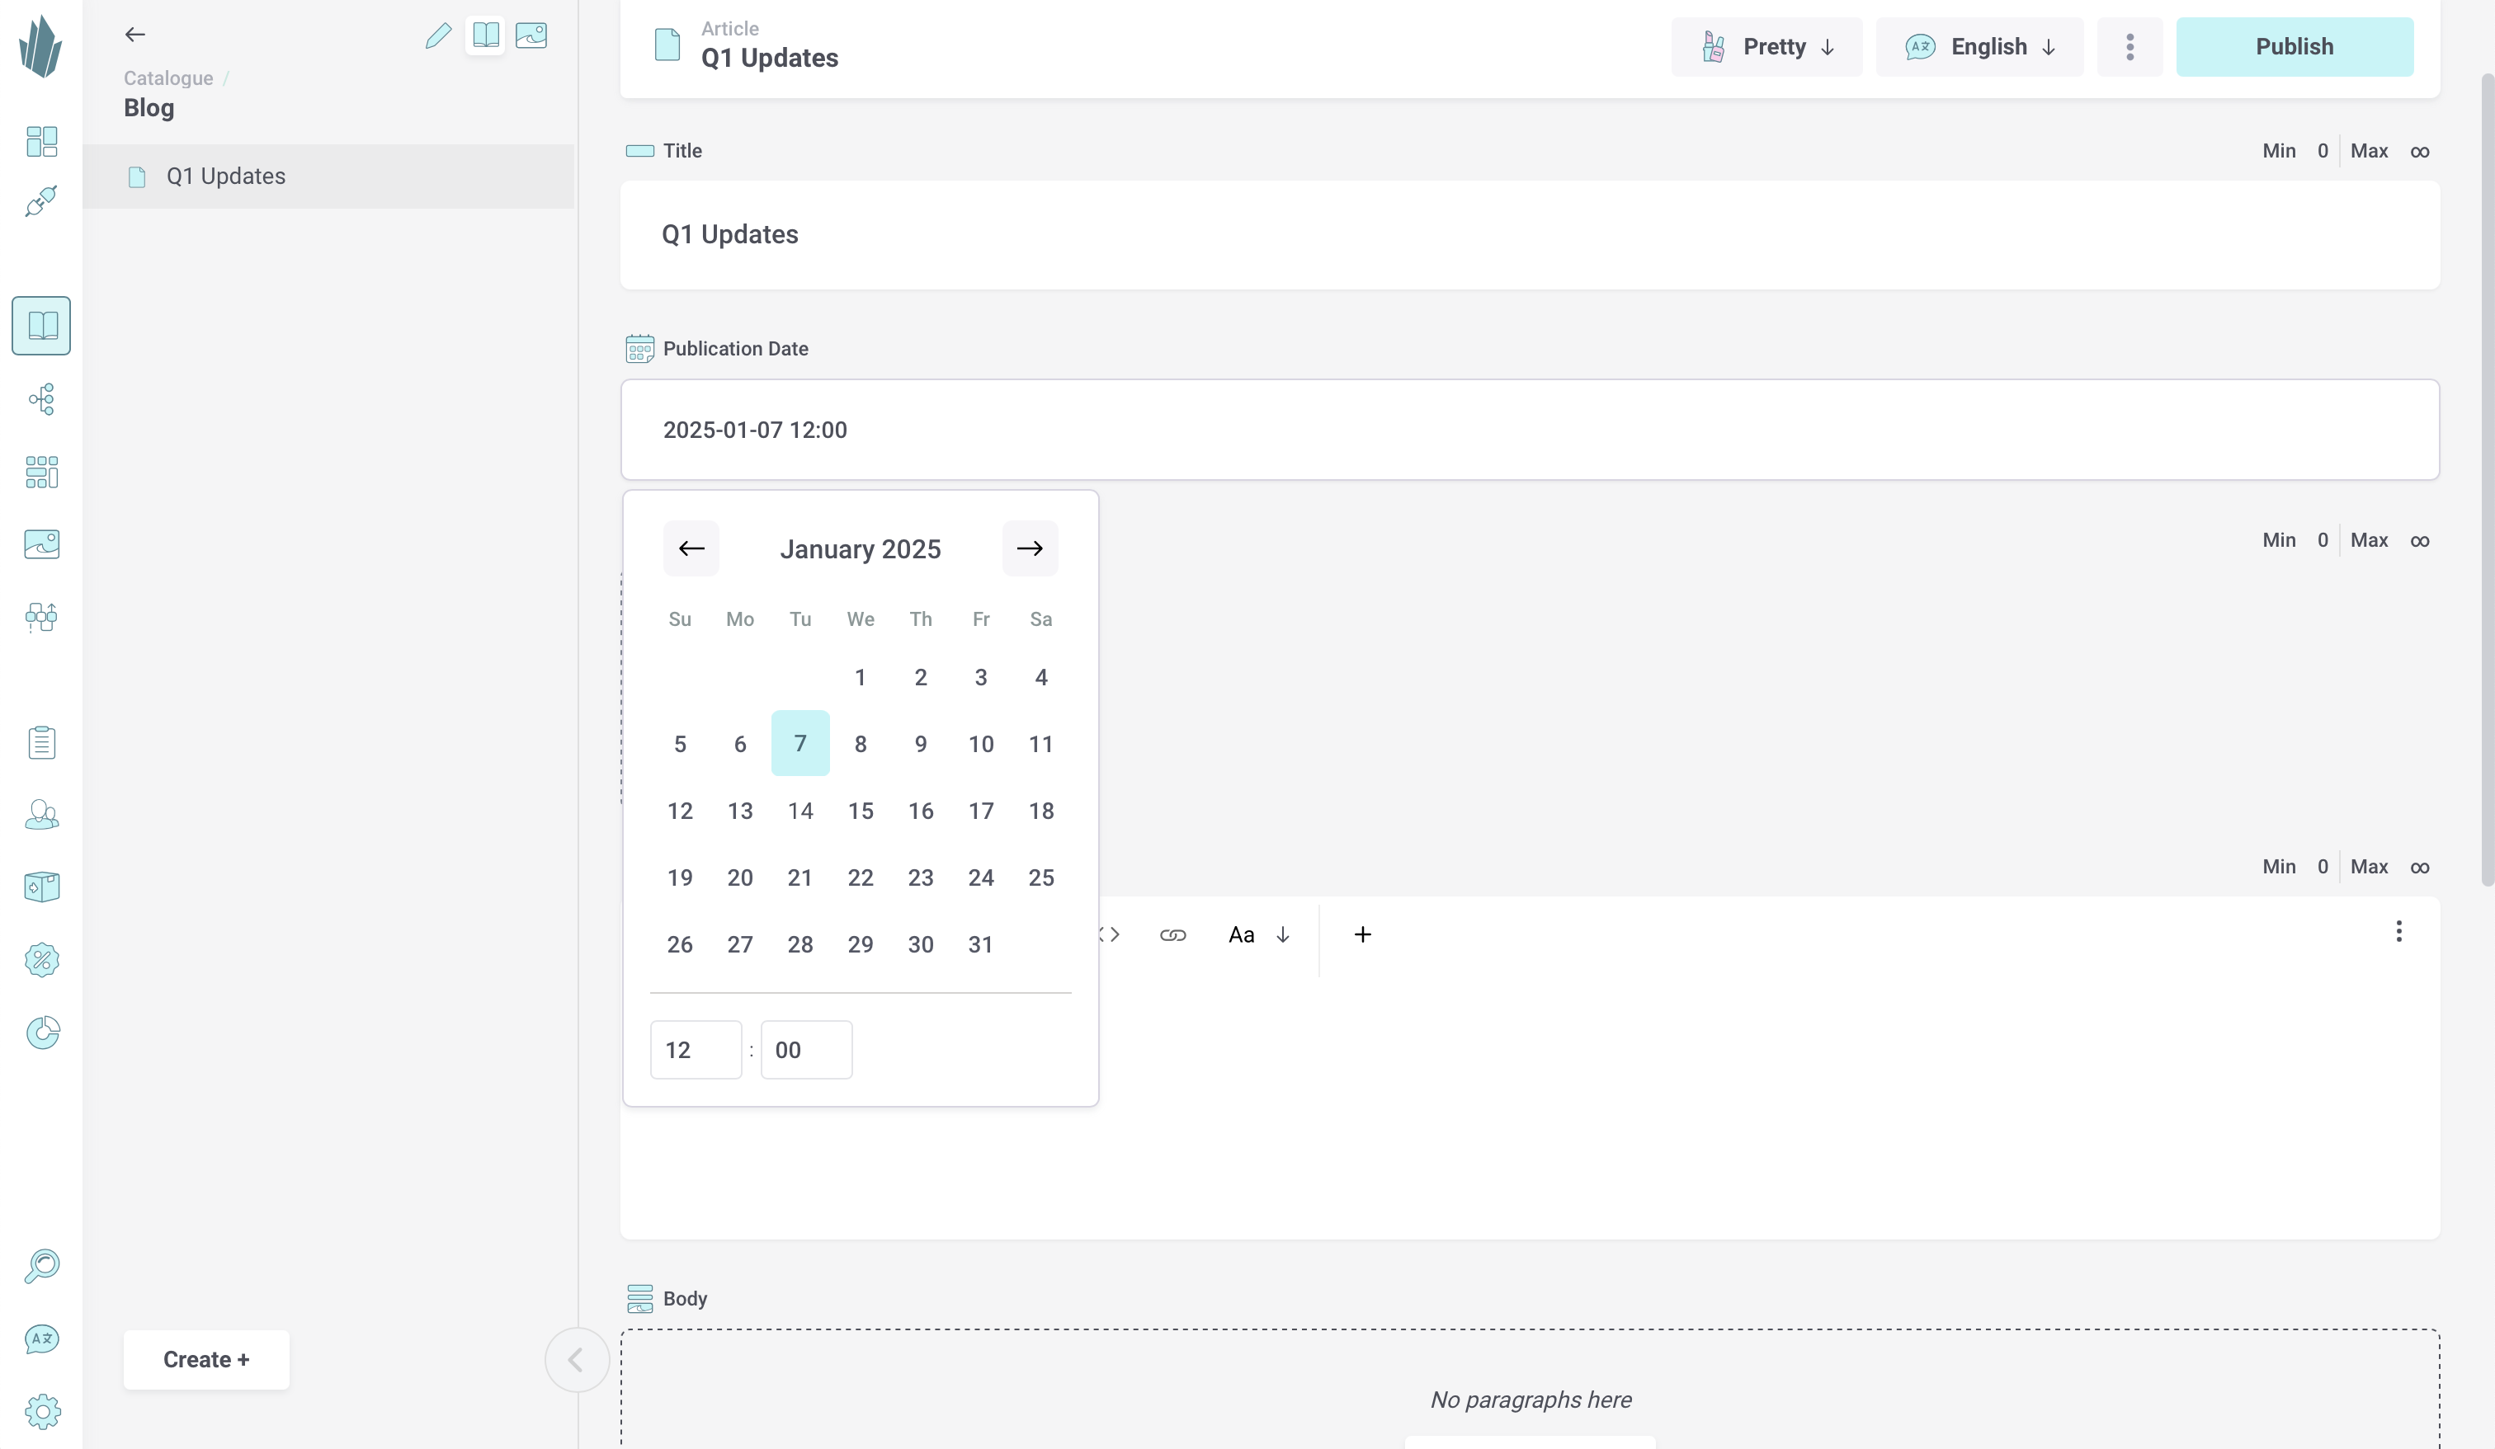Open the Aa text style dropdown
2495x1449 pixels.
click(1259, 934)
